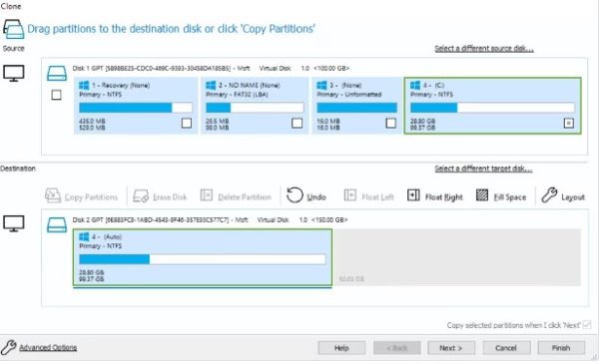Viewport: 599px width, 364px height.
Task: Click the Clone header disk icon
Action: coord(14,29)
